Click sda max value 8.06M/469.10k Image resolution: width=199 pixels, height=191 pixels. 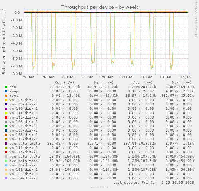180,87
